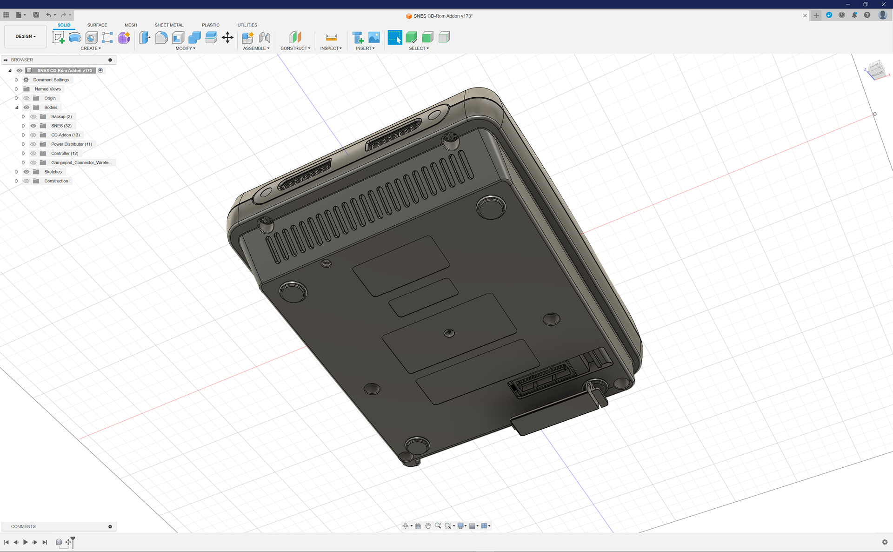Select the Create Sketch tool
The image size is (893, 552).
pyautogui.click(x=59, y=37)
